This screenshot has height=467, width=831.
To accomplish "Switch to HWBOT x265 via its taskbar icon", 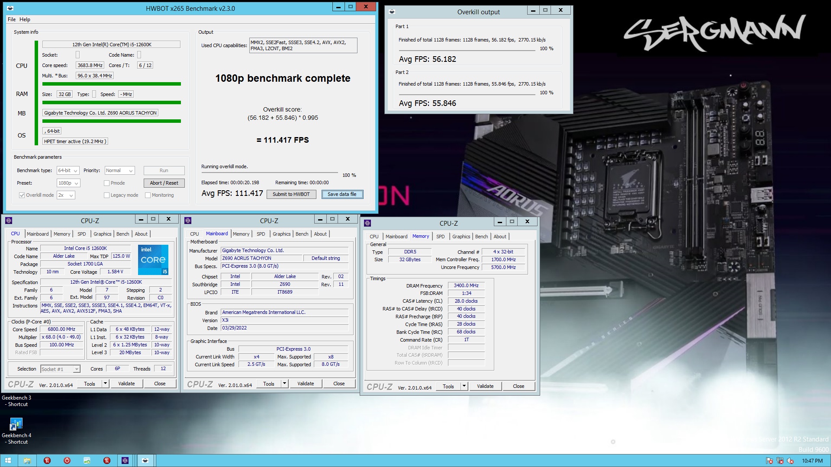I will [x=145, y=461].
